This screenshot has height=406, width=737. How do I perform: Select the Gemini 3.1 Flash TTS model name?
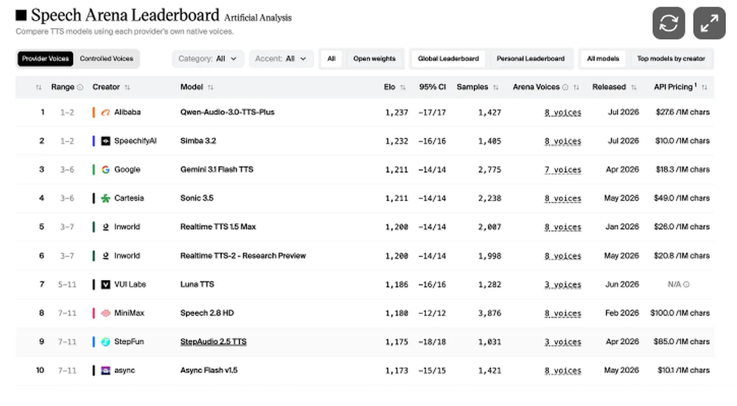(x=217, y=169)
